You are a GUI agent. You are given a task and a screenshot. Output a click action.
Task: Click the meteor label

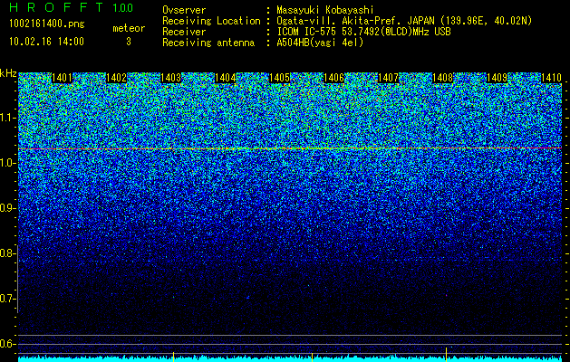click(x=129, y=28)
